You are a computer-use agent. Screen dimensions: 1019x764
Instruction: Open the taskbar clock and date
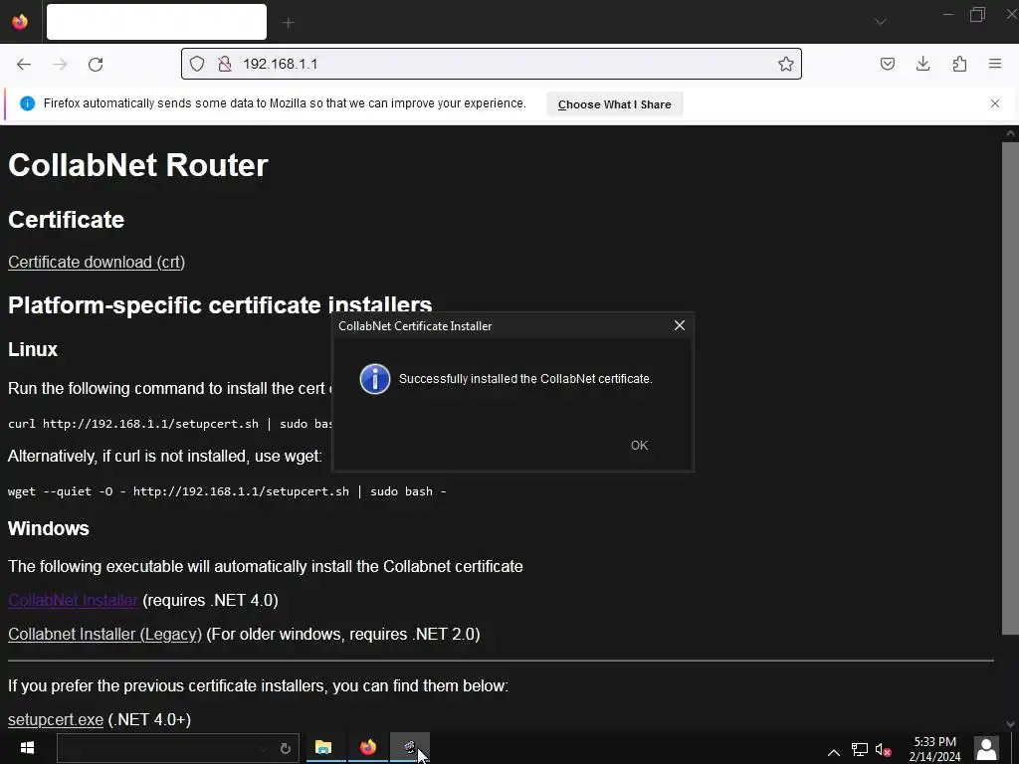(x=934, y=748)
